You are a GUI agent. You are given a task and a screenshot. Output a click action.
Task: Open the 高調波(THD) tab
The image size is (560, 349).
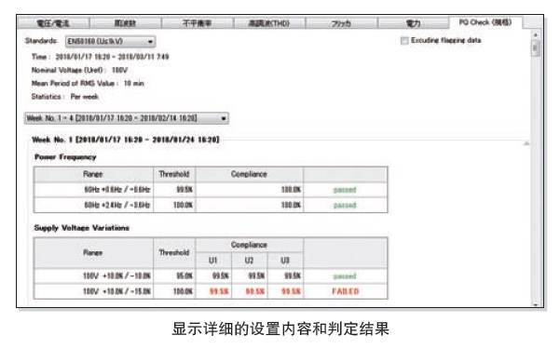(269, 23)
